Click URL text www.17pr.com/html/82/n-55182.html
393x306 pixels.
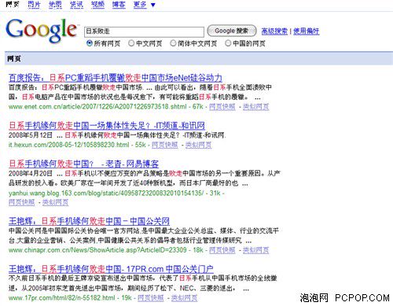[62, 298]
